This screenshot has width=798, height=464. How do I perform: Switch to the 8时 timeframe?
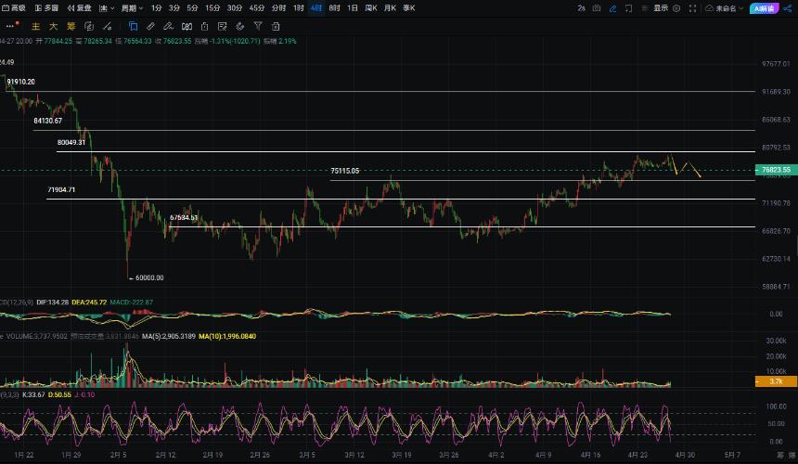334,8
